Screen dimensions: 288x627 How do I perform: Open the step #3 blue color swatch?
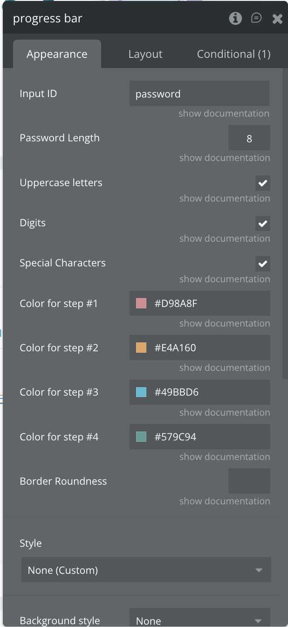(141, 392)
